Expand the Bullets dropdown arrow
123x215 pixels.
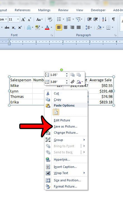click(63, 19)
